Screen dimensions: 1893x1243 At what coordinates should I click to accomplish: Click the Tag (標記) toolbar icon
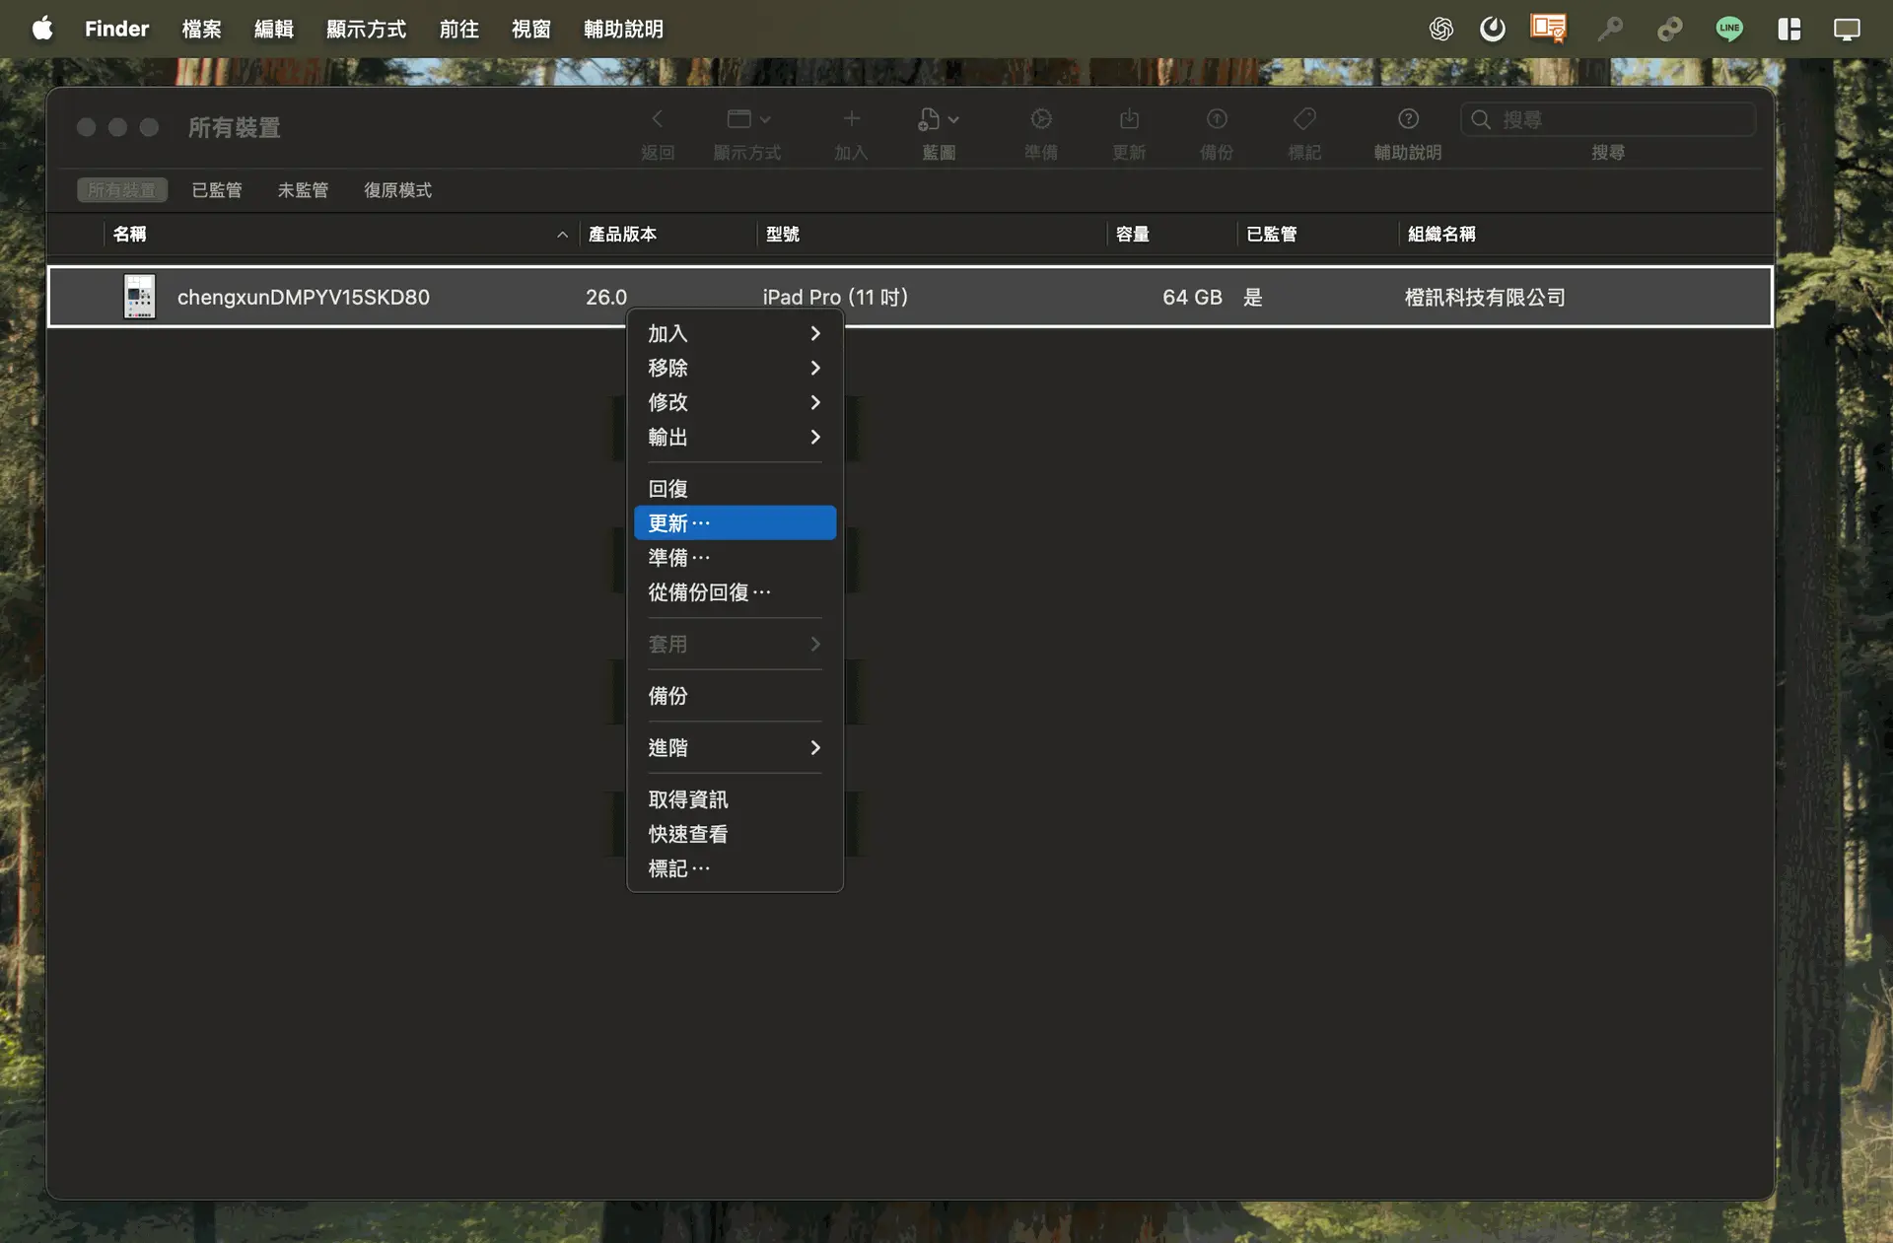(1303, 120)
